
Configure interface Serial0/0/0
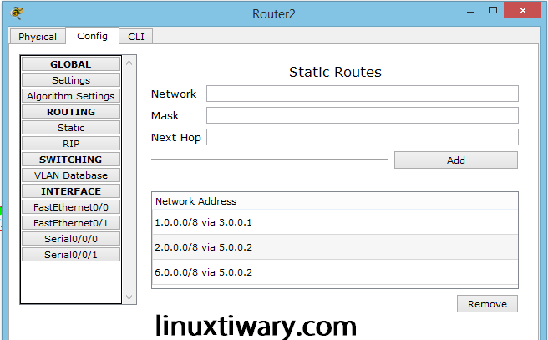71,239
